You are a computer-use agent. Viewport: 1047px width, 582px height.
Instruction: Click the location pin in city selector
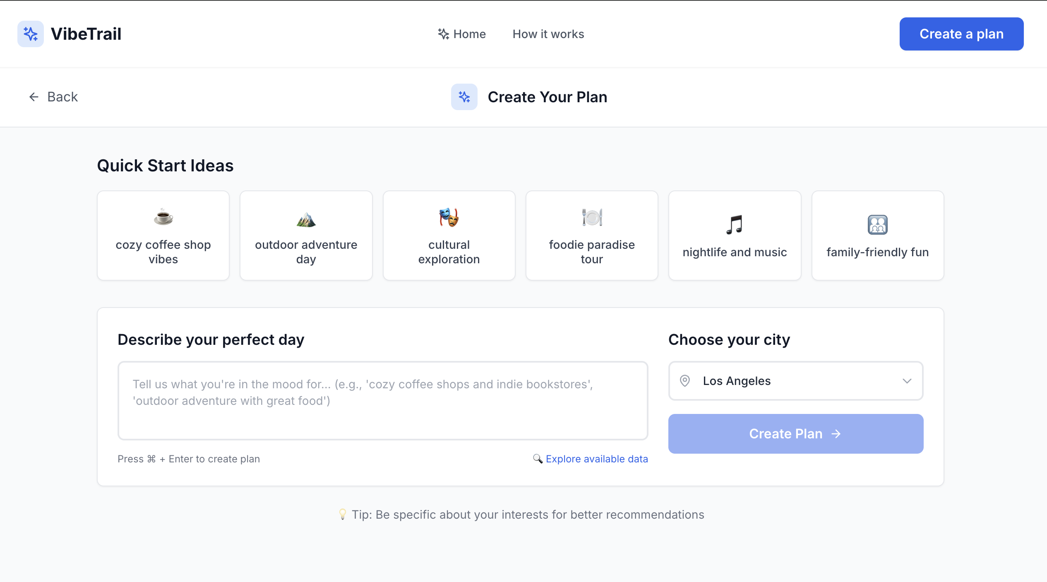(685, 381)
